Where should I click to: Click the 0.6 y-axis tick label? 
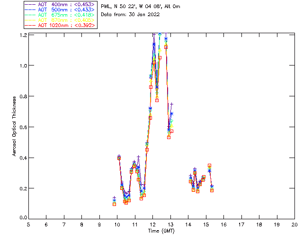(x=23, y=127)
